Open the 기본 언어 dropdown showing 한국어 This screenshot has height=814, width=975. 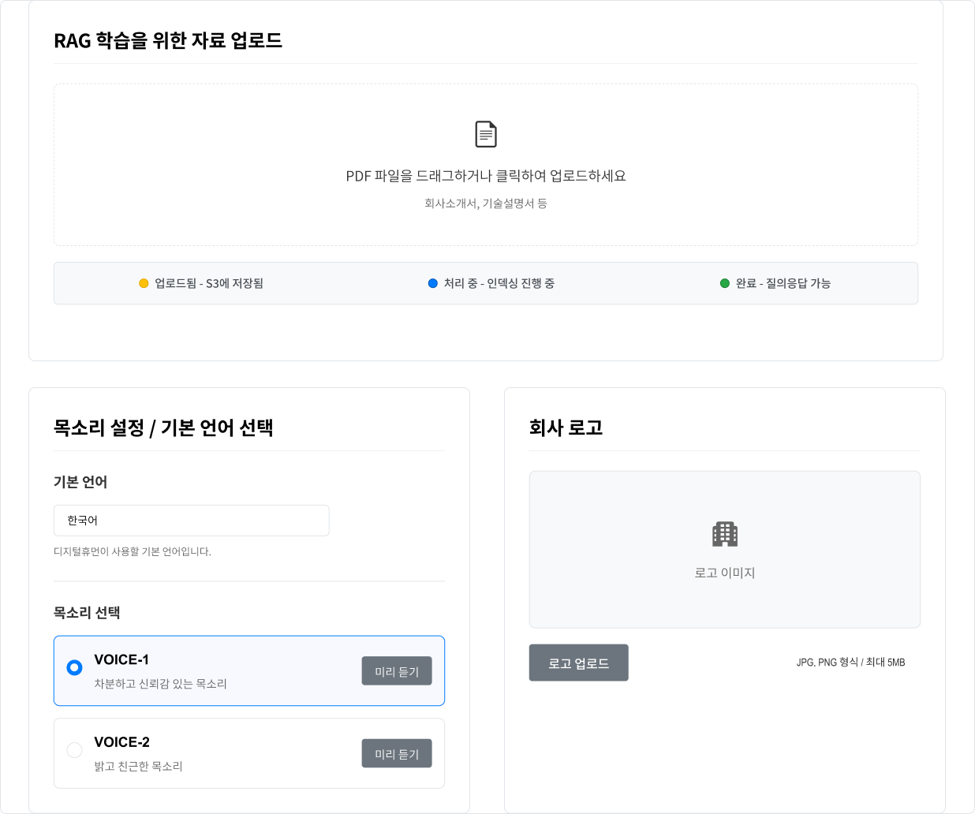[191, 521]
